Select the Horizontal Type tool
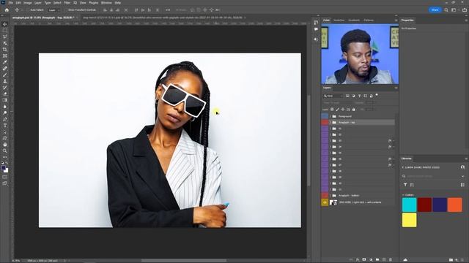This screenshot has width=469, height=263. pyautogui.click(x=5, y=126)
